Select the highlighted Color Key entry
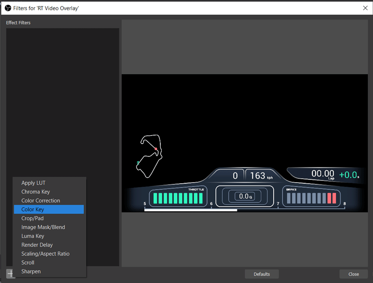This screenshot has height=283, width=373. click(x=34, y=209)
